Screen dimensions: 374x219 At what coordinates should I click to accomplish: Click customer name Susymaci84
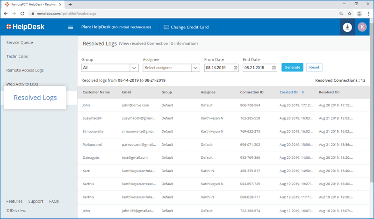coord(92,118)
